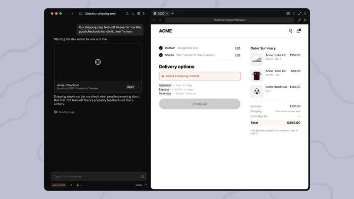Click the pencil edit icon beside the URL bar
The width and height of the screenshot is (354, 199).
[299, 20]
